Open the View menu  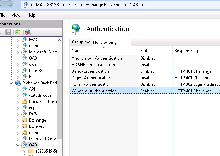coord(16,15)
